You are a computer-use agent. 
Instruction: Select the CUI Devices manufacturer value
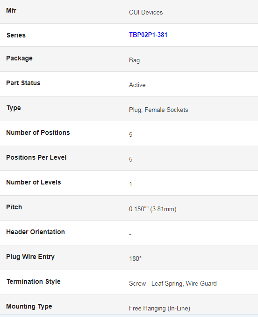click(146, 12)
